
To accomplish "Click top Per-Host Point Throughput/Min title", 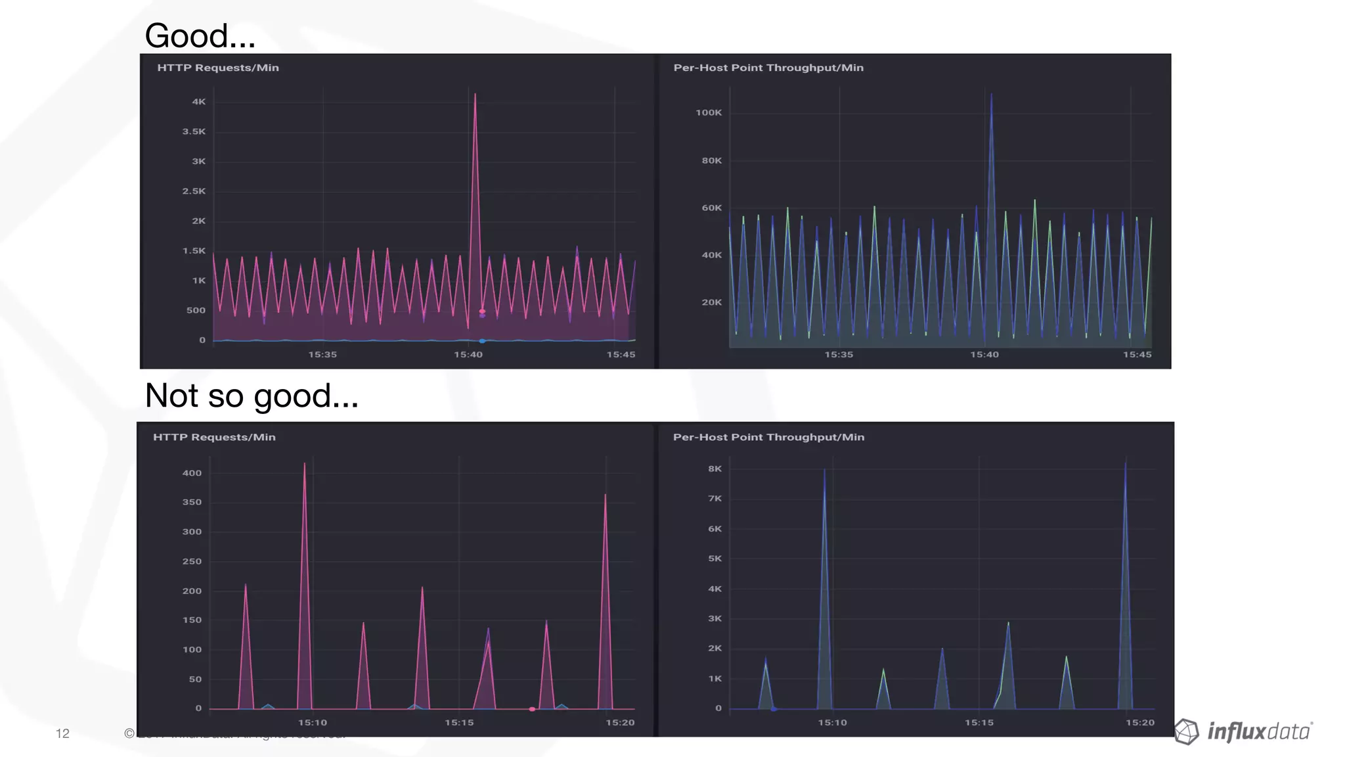I will tap(768, 68).
